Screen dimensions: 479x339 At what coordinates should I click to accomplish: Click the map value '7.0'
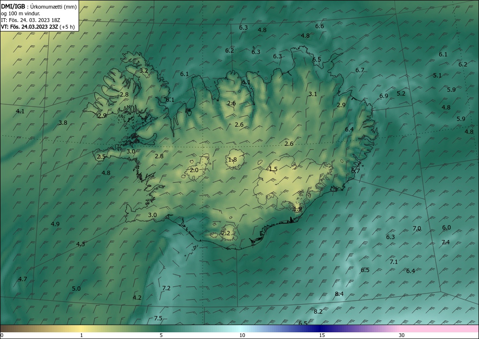pyautogui.click(x=417, y=229)
